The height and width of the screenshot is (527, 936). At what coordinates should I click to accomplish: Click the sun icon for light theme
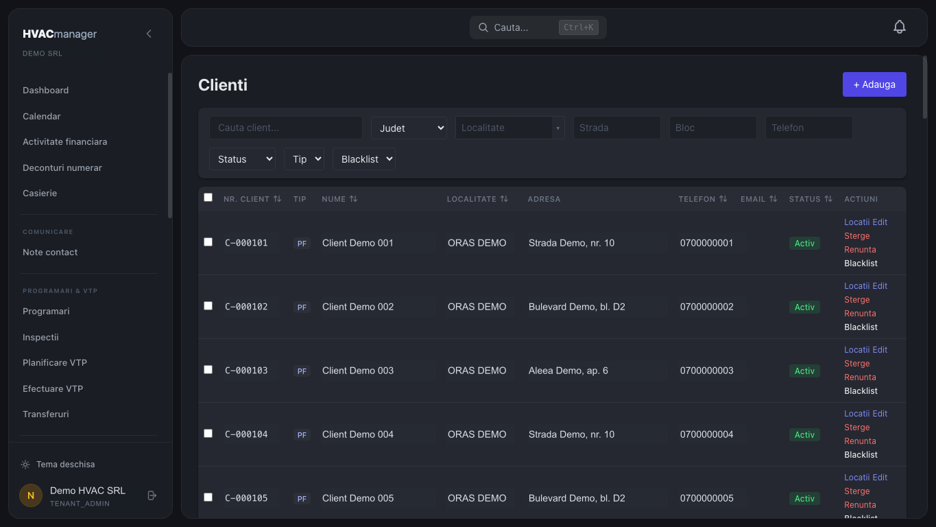[x=25, y=465]
